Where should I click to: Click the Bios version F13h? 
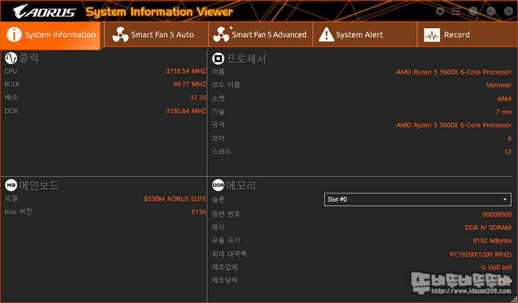[x=199, y=212]
